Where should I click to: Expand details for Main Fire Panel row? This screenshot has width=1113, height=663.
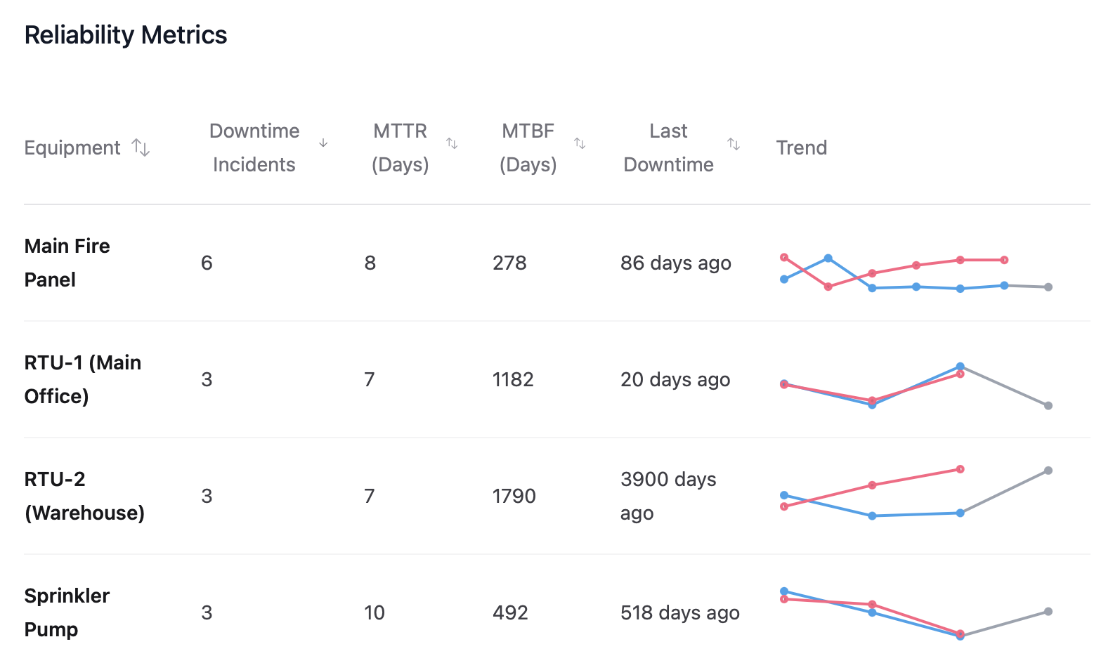point(67,263)
